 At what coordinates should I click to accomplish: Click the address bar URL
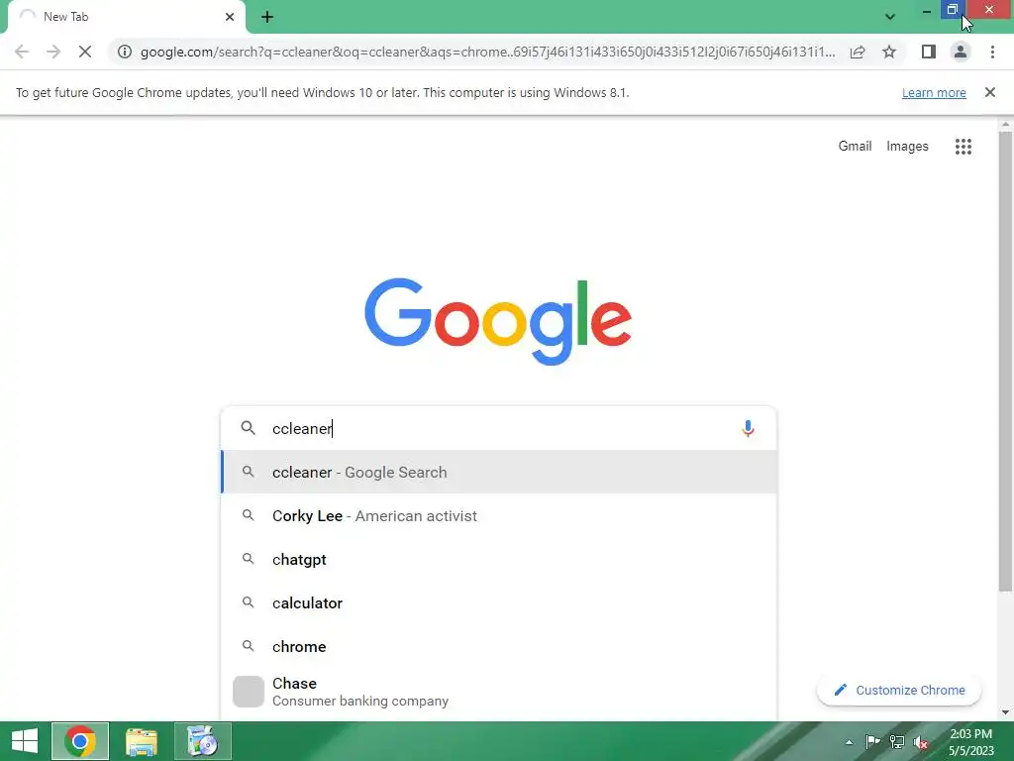(487, 52)
